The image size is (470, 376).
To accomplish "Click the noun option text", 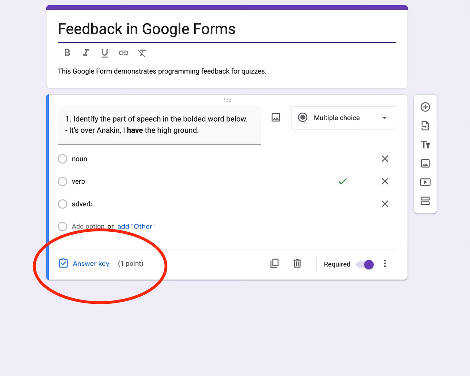I will click(79, 159).
